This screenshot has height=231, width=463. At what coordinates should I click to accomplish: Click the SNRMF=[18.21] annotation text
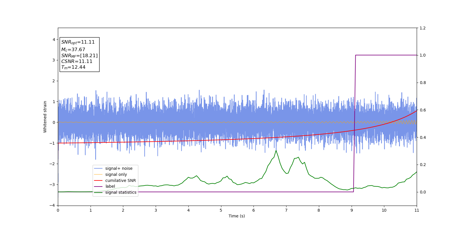point(79,55)
